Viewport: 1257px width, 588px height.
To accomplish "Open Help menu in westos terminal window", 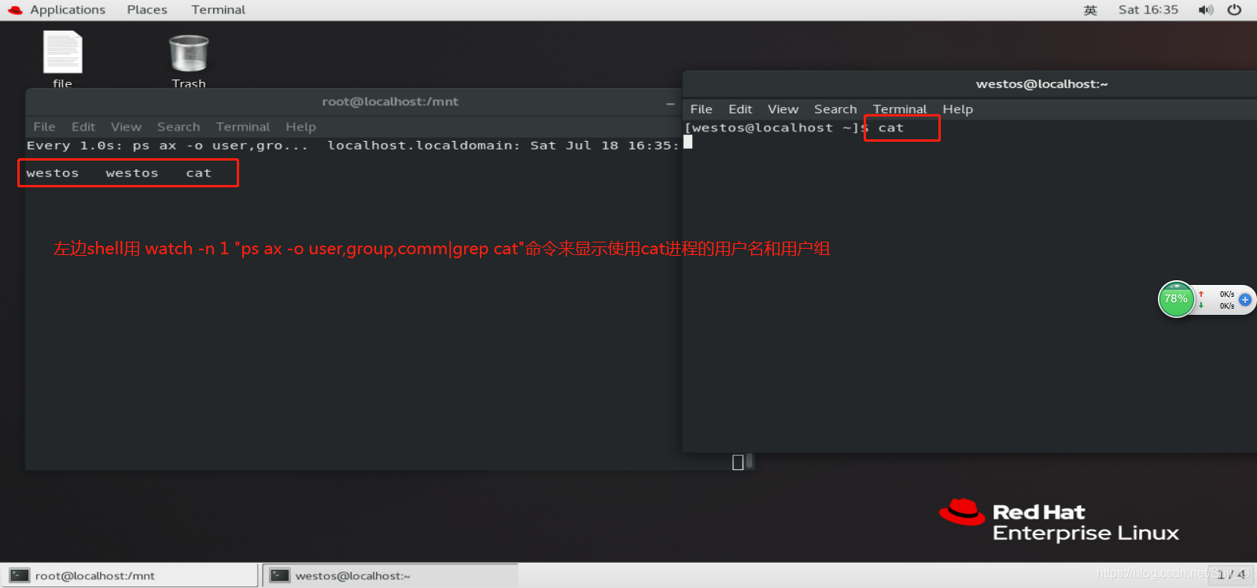I will pyautogui.click(x=957, y=109).
